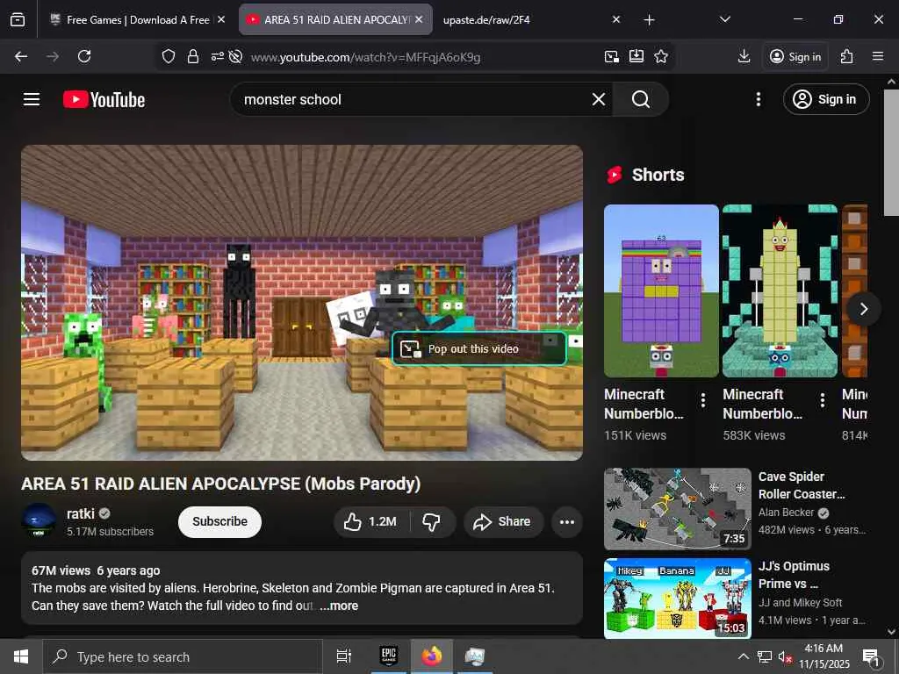Image resolution: width=899 pixels, height=674 pixels.
Task: Open the Firefox extensions menu
Action: (847, 56)
